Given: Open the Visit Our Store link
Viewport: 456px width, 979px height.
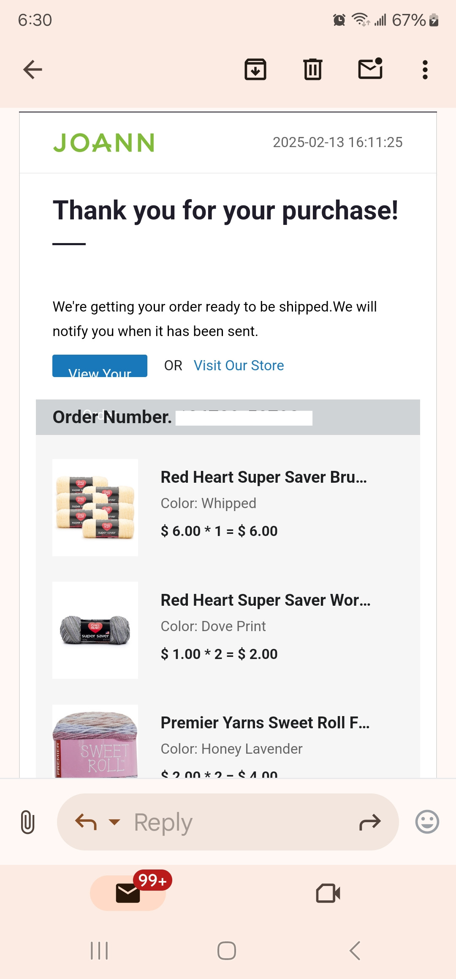Looking at the screenshot, I should 239,365.
